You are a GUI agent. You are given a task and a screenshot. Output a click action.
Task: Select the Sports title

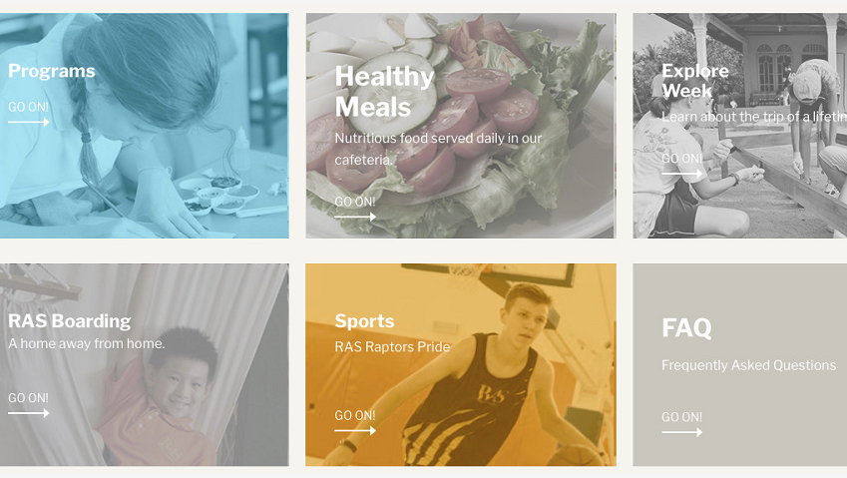point(364,321)
